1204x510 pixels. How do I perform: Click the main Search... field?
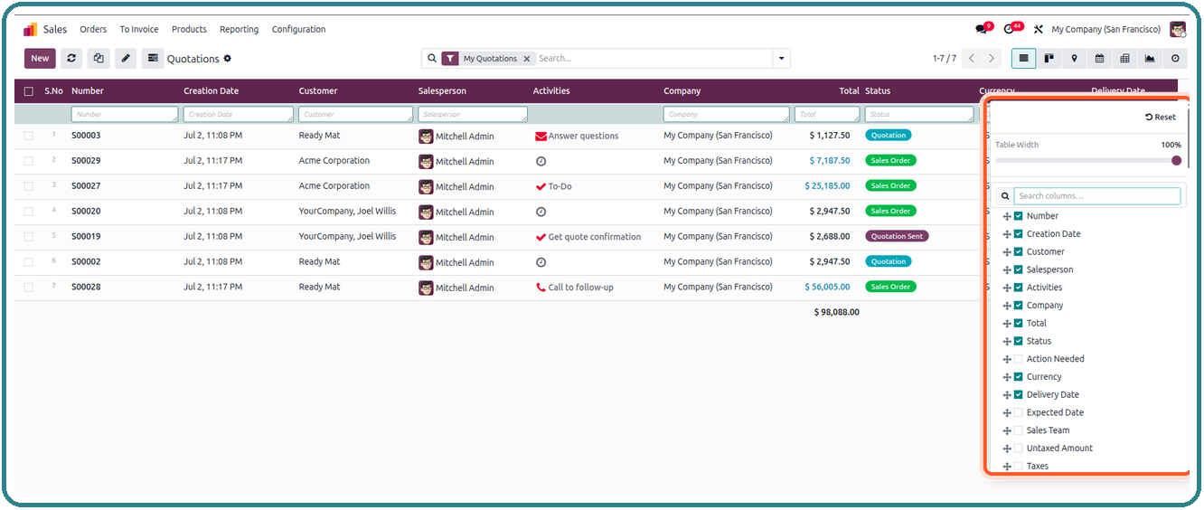click(654, 59)
